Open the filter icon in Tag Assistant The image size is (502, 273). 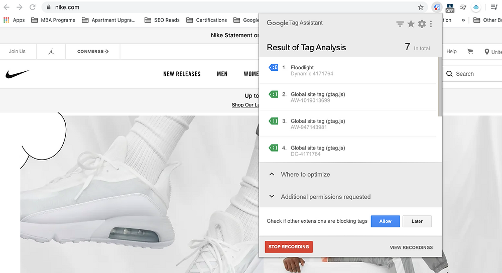point(400,24)
